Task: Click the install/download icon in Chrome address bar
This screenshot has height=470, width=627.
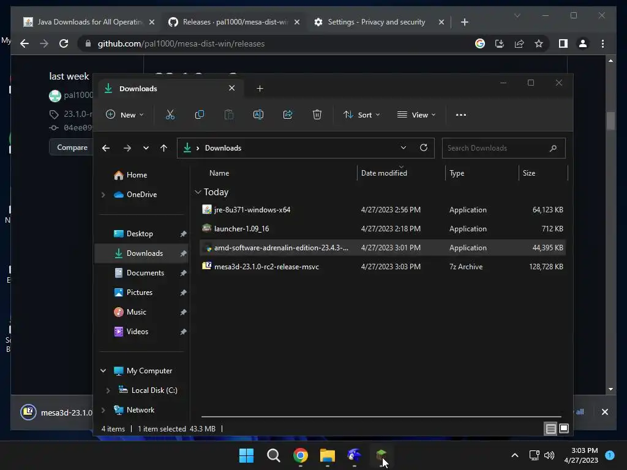Action: pos(500,43)
